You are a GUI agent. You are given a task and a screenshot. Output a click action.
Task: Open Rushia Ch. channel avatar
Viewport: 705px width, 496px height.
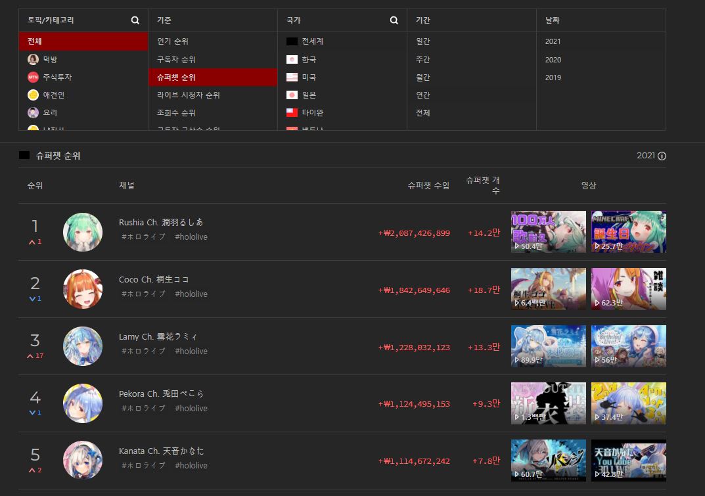pos(83,232)
